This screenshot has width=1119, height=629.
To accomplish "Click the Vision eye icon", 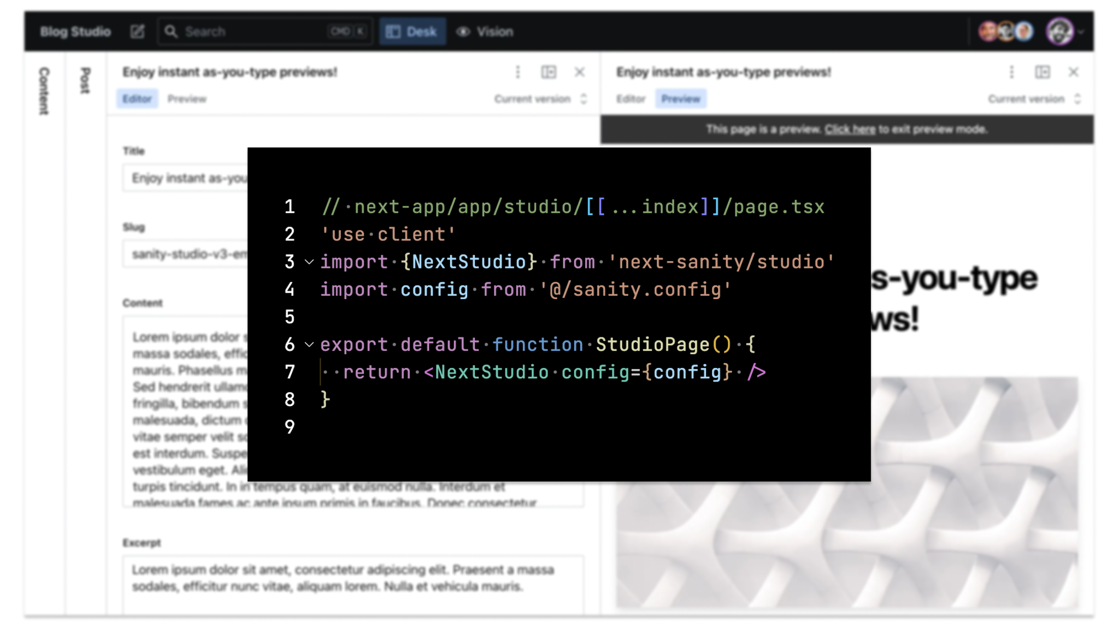I will coord(463,32).
